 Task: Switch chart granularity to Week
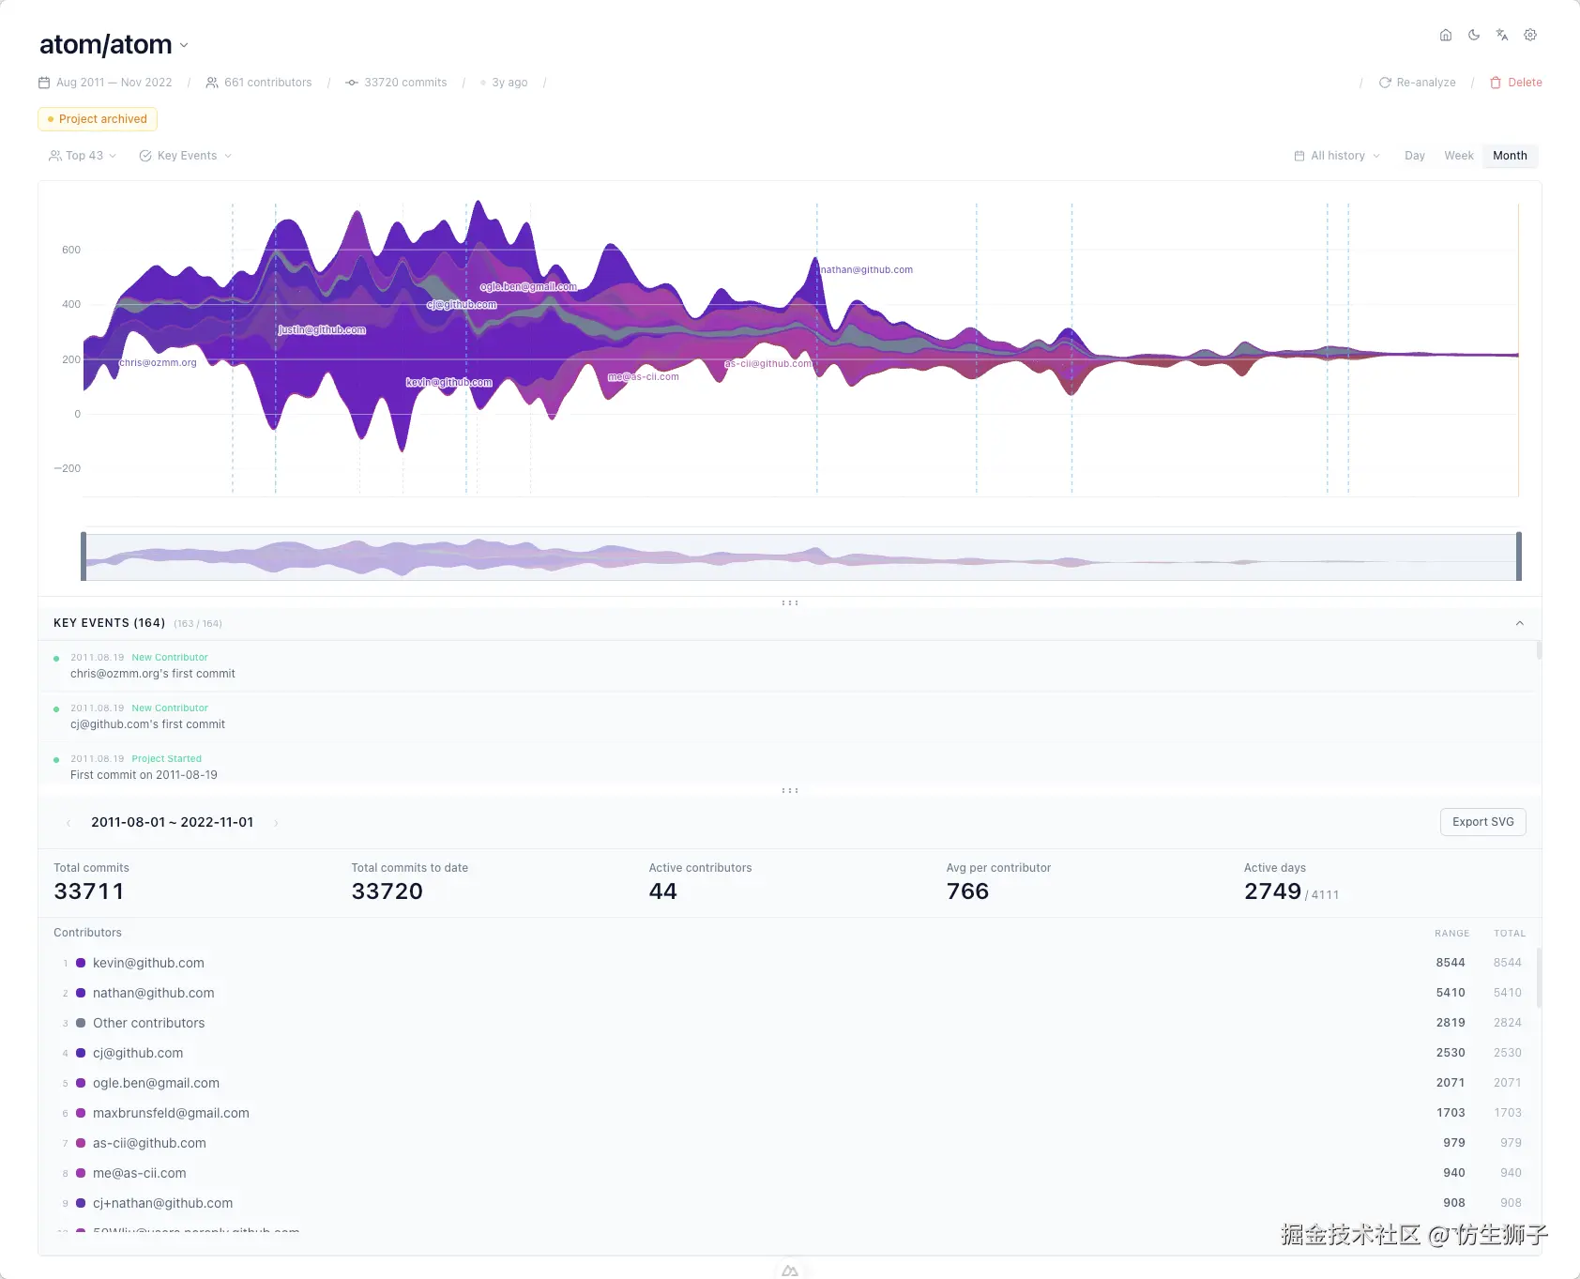[1459, 156]
